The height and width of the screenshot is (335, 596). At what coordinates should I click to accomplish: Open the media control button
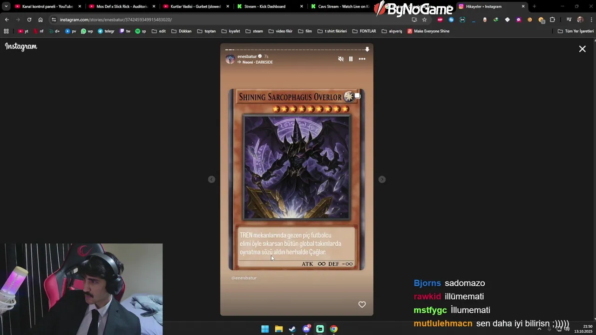(x=569, y=20)
